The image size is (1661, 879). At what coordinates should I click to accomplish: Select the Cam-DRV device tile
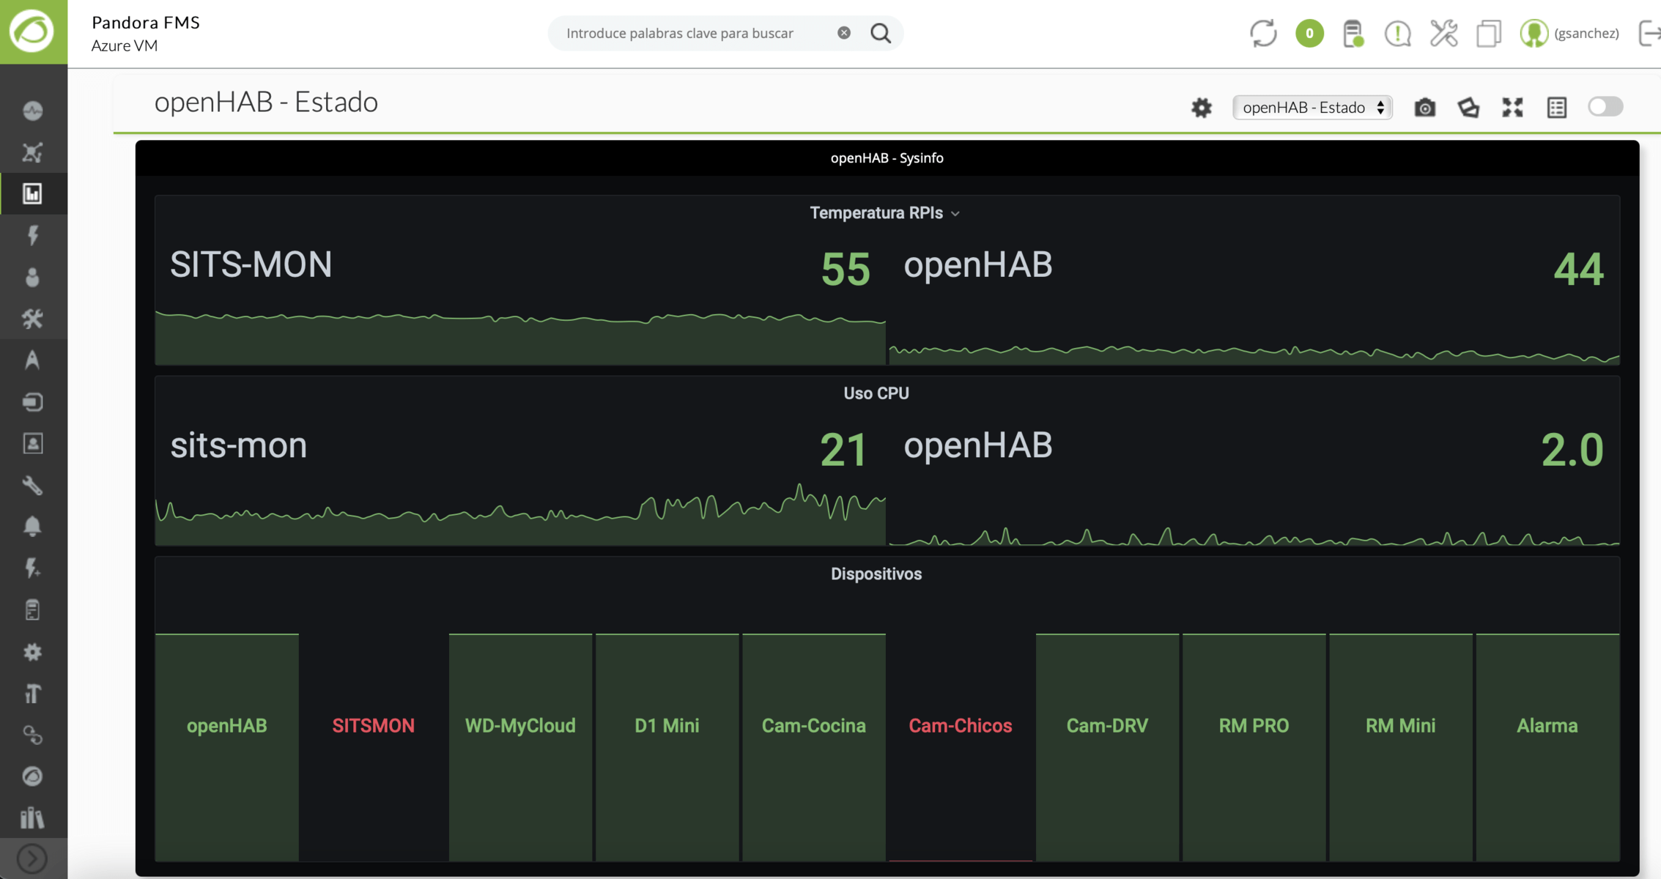(1107, 747)
